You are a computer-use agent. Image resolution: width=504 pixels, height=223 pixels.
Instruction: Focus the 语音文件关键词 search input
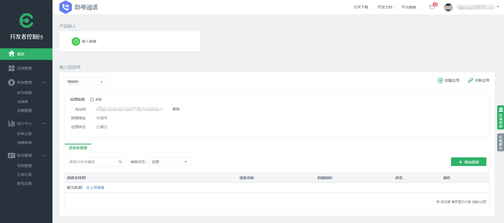[x=92, y=162]
